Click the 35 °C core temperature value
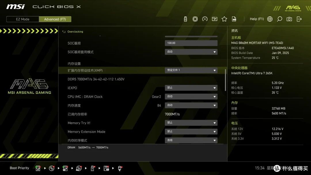Screen dimensions: 311x175 click(275, 93)
